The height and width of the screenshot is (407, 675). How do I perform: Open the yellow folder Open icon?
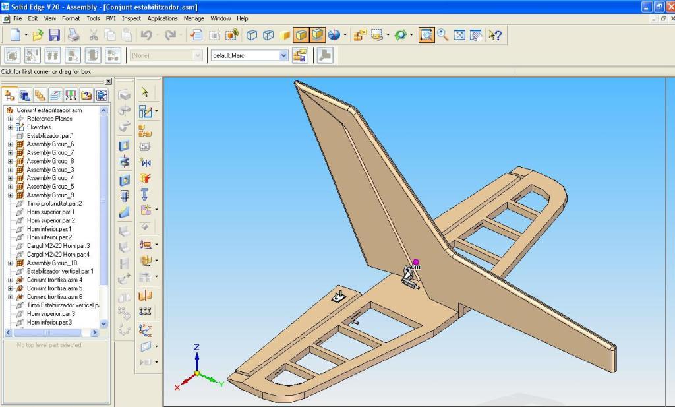(x=38, y=35)
